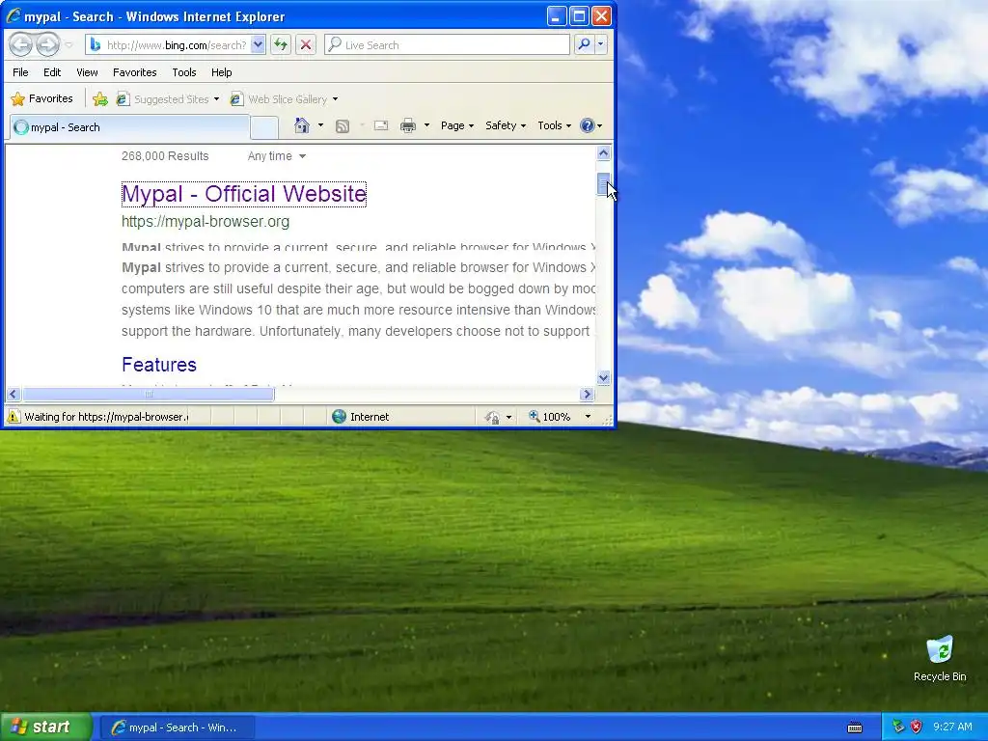Open Suggested Sites link

pos(164,99)
